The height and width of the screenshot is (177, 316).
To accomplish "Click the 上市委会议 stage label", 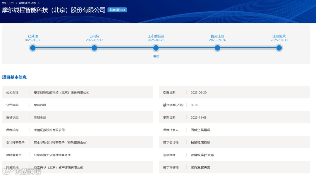I will [x=156, y=36].
